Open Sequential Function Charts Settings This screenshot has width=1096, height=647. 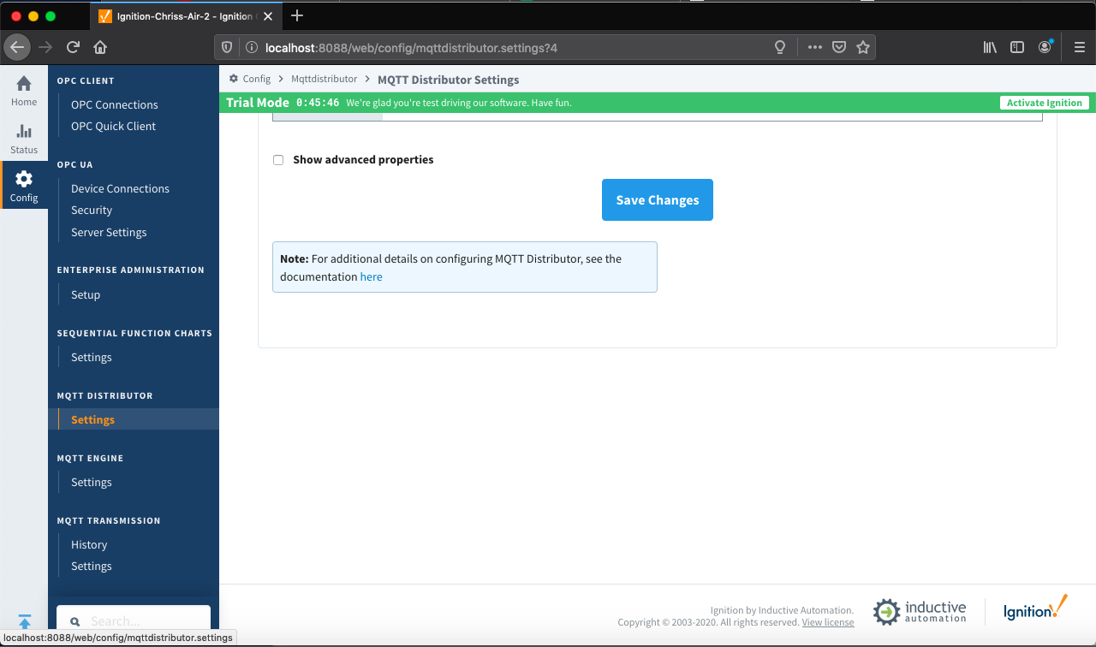(92, 357)
